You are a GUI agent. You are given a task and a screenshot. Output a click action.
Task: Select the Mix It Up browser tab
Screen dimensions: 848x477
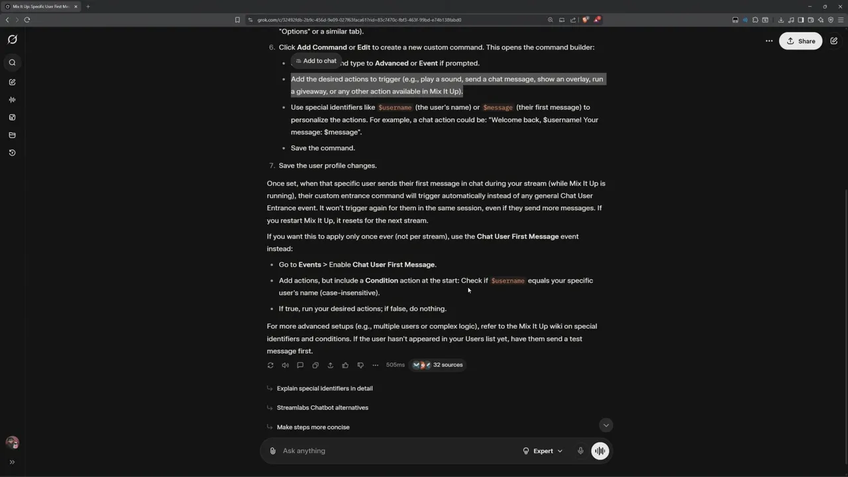41,7
